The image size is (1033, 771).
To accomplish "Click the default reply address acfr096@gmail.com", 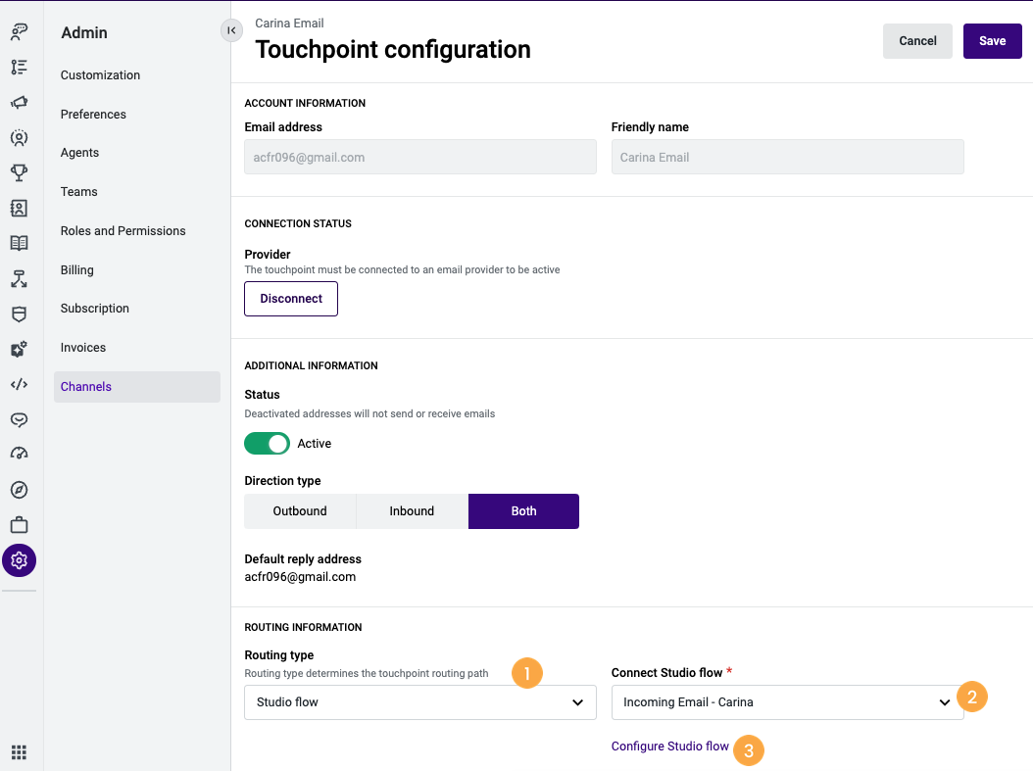I will click(x=300, y=577).
